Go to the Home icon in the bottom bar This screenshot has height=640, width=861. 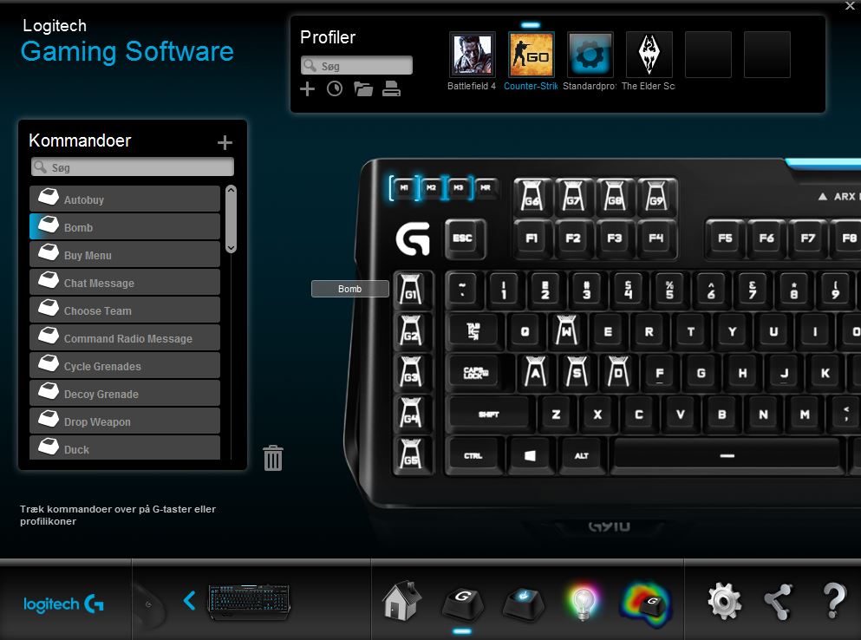point(401,600)
